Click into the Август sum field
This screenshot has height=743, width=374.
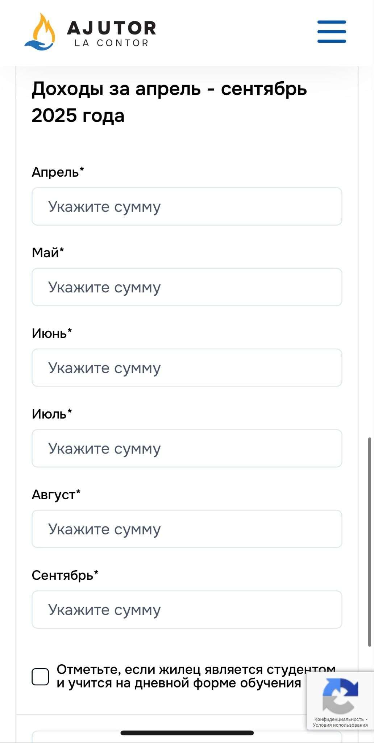tap(187, 529)
